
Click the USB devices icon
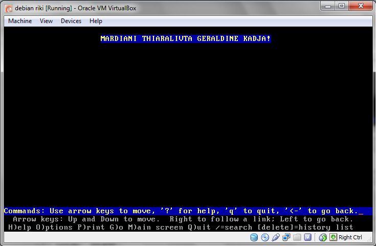(276, 237)
